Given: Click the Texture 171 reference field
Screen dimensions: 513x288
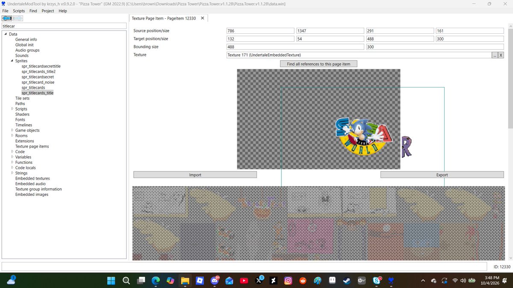Looking at the screenshot, I should (359, 55).
